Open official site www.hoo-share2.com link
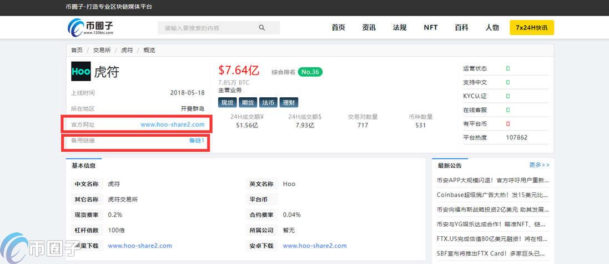609x264 pixels. tap(173, 125)
